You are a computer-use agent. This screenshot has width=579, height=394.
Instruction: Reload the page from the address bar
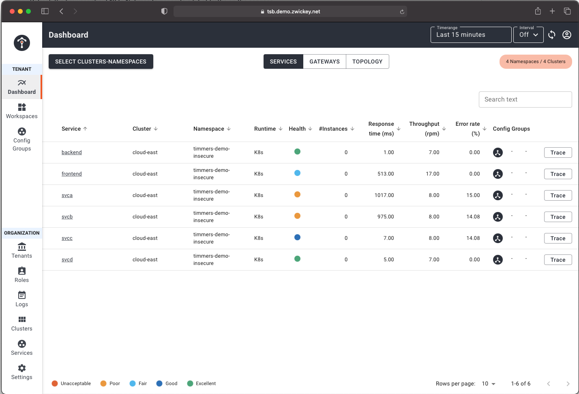tap(402, 12)
